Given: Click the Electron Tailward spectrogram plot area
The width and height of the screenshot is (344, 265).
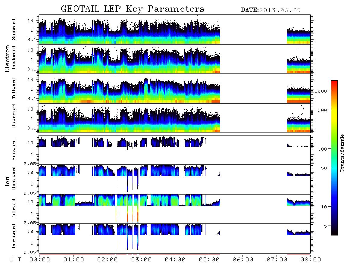Looking at the screenshot, I should pyautogui.click(x=175, y=89).
